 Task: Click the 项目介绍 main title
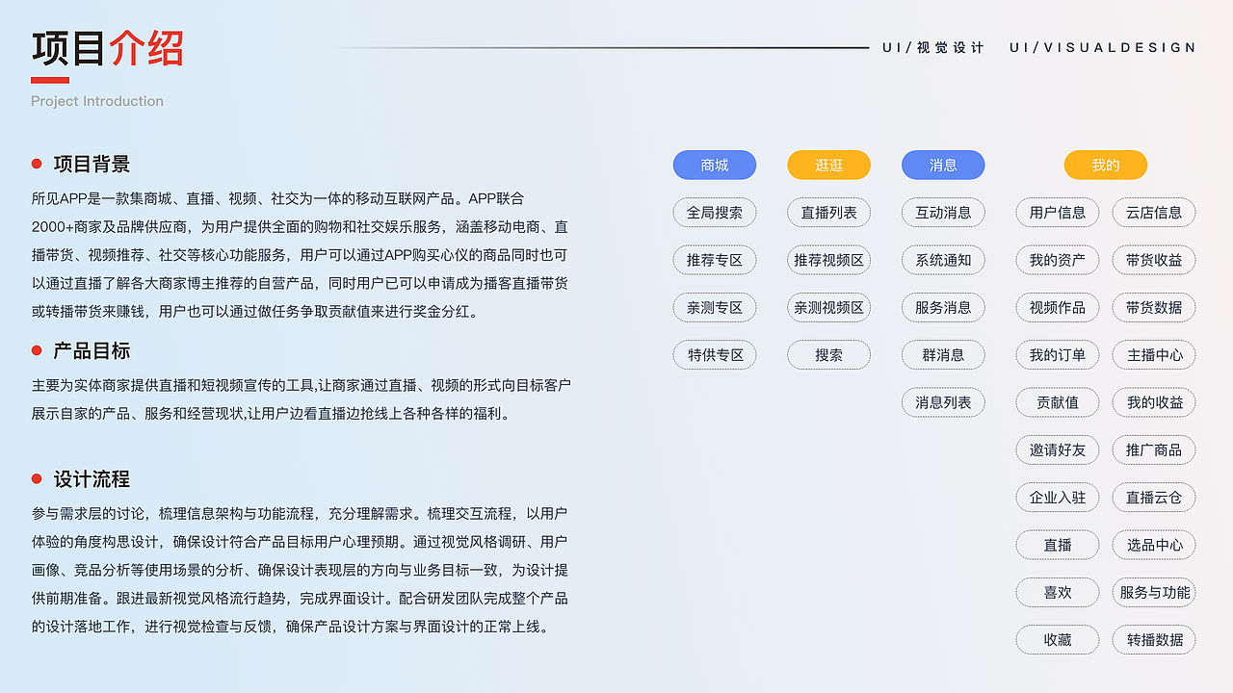click(x=107, y=48)
